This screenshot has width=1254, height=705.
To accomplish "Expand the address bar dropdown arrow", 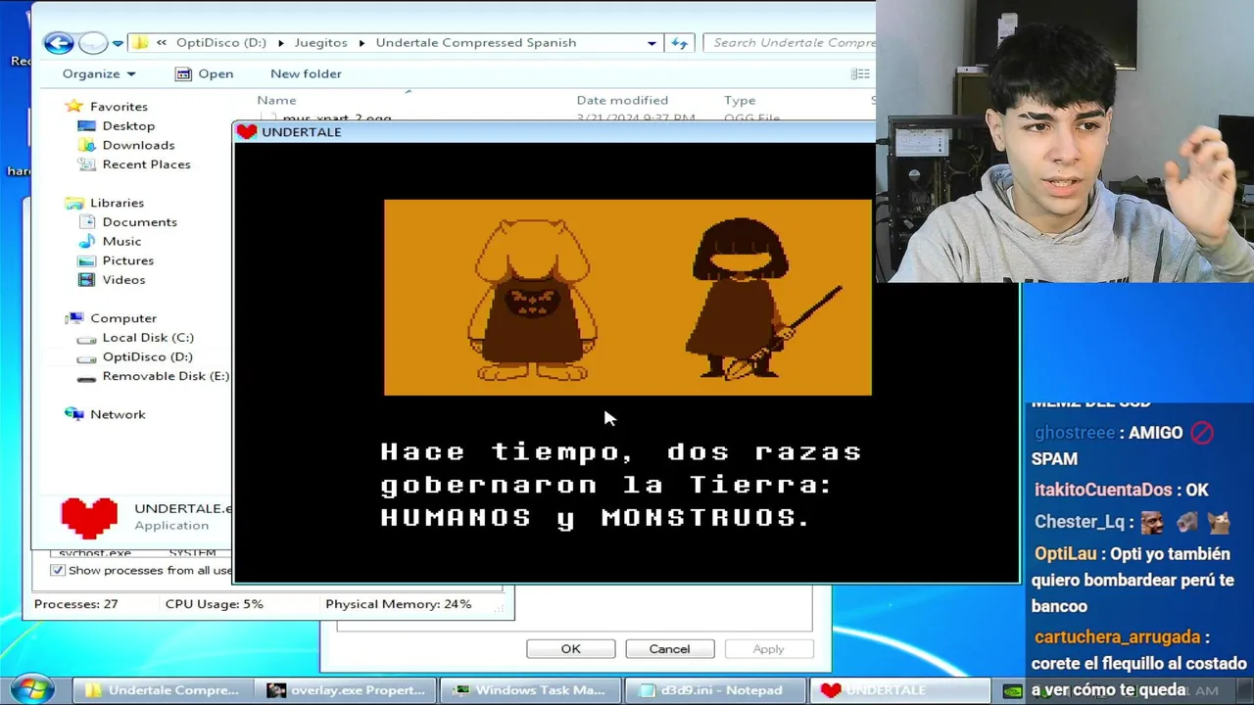I will (651, 43).
